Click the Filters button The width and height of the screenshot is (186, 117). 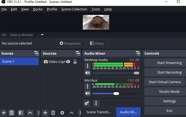(x=97, y=43)
